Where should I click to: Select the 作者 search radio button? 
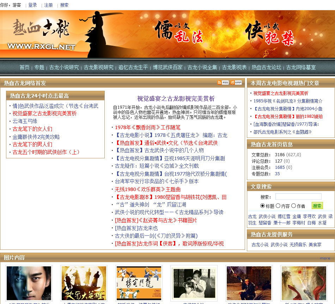(293, 206)
